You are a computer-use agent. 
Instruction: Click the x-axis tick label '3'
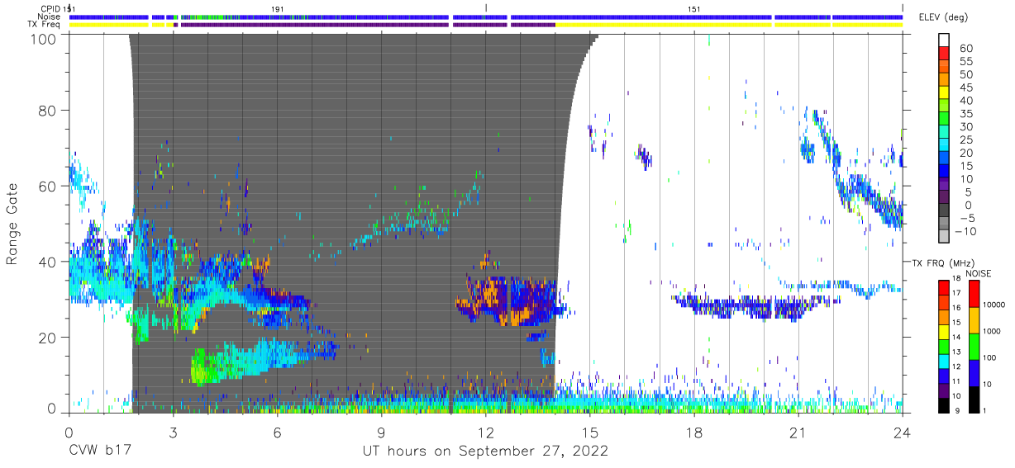pyautogui.click(x=173, y=432)
